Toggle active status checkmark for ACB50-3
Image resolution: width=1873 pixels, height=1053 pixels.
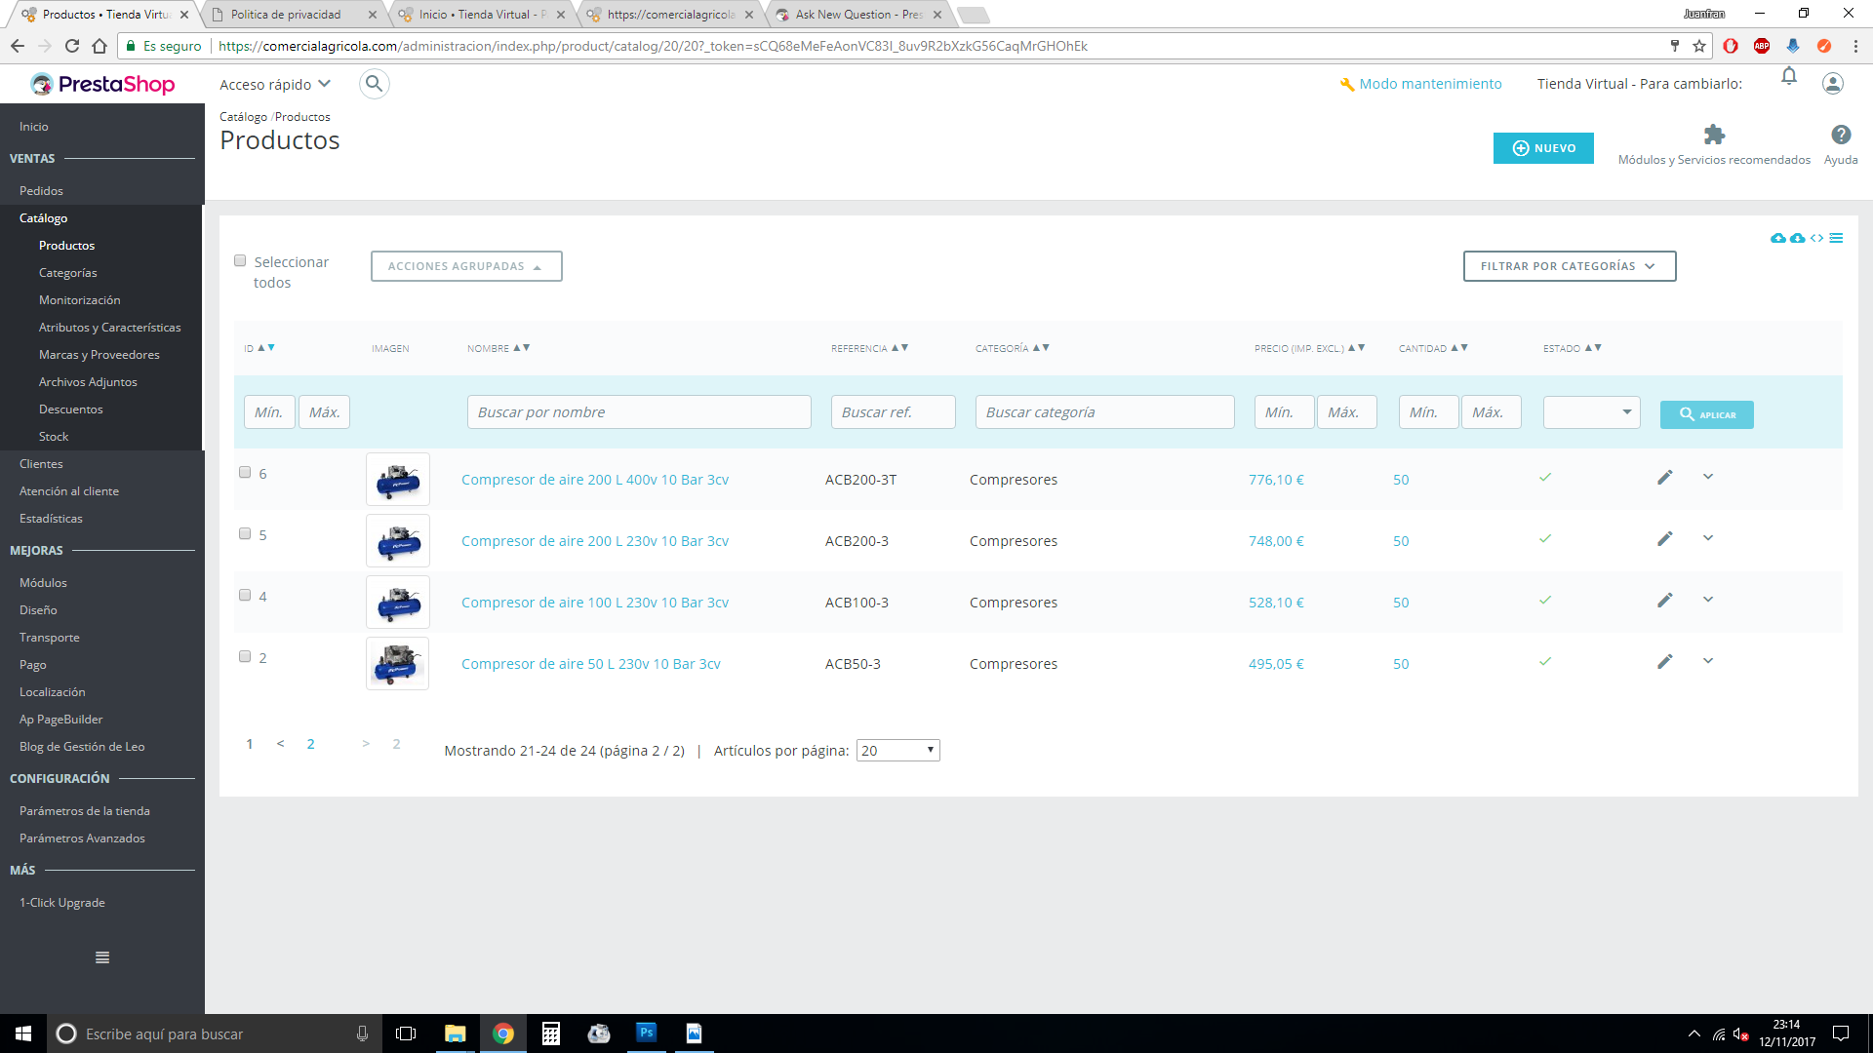pos(1545,662)
